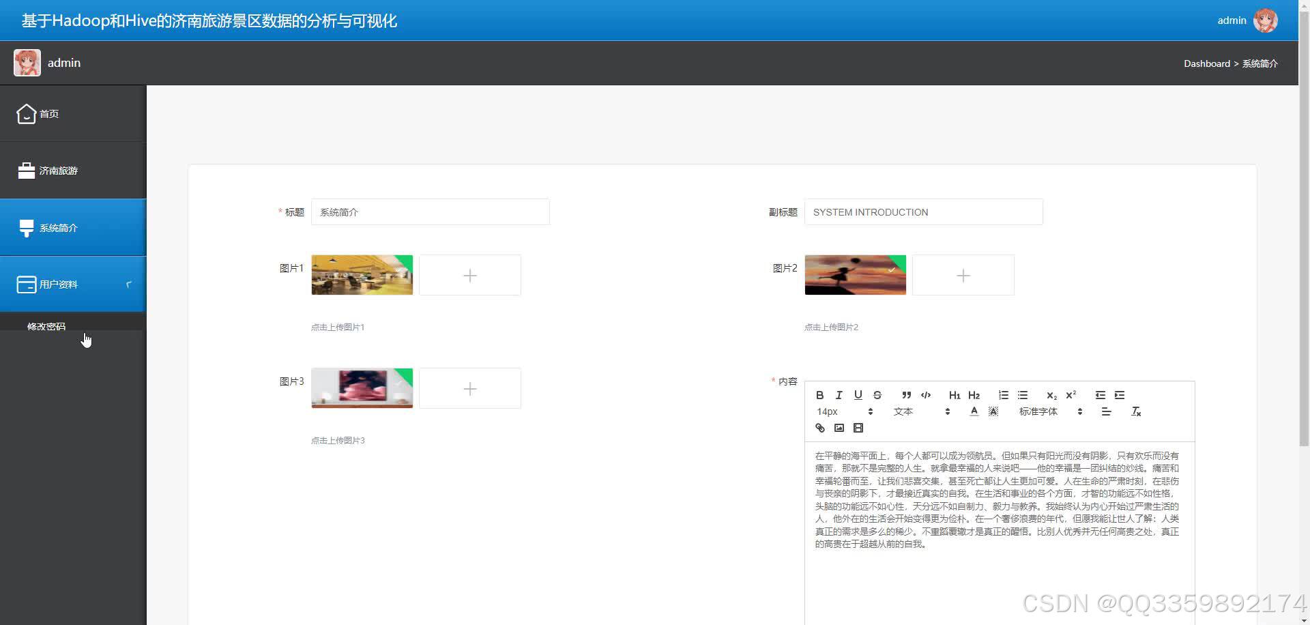Screen dimensions: 1310x625
Task: Click the 图片1 restaurant image thumbnail
Action: [x=362, y=274]
